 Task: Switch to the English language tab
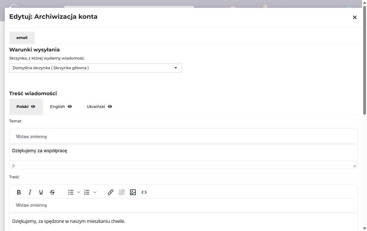61,107
